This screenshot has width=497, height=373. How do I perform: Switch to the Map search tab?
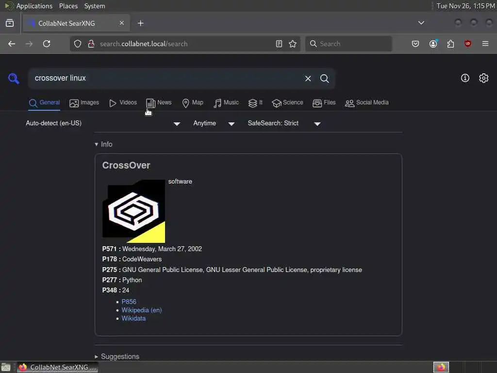pos(193,103)
